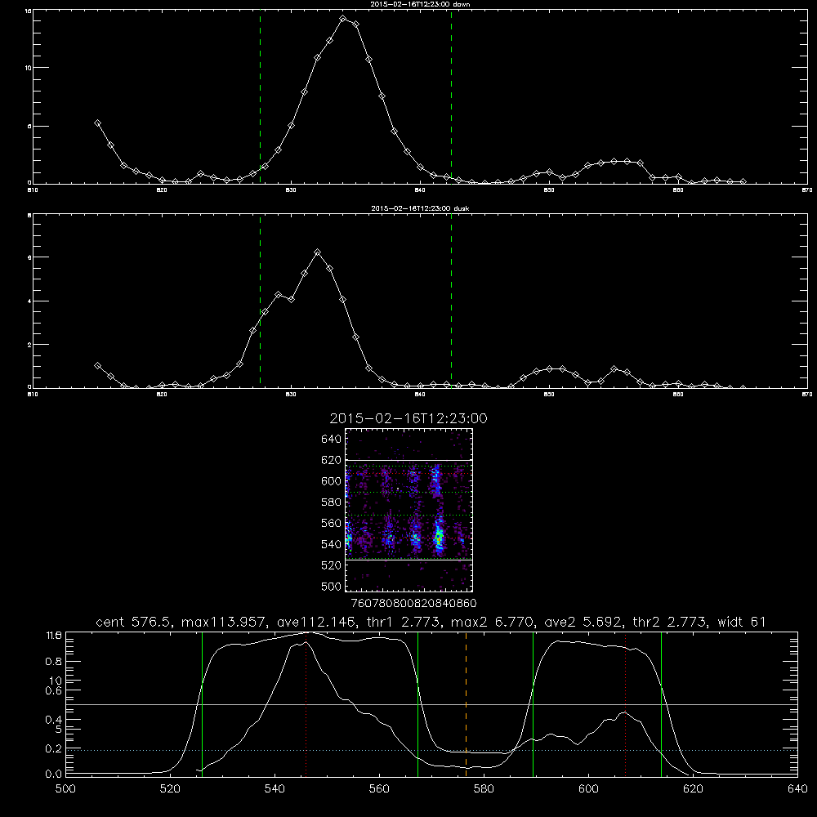Select the "580" y-axis label beside the spectrogram
Screen dimensions: 817x817
point(332,502)
